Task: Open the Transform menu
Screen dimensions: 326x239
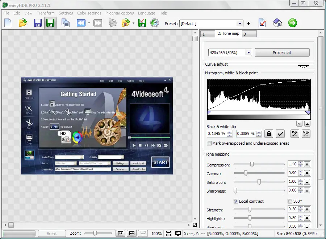Action: [x=46, y=13]
